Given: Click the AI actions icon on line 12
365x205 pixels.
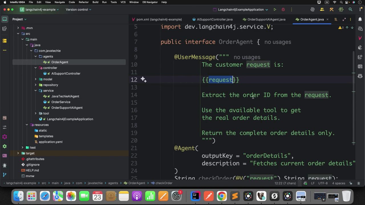Looking at the screenshot, I should pos(143,80).
